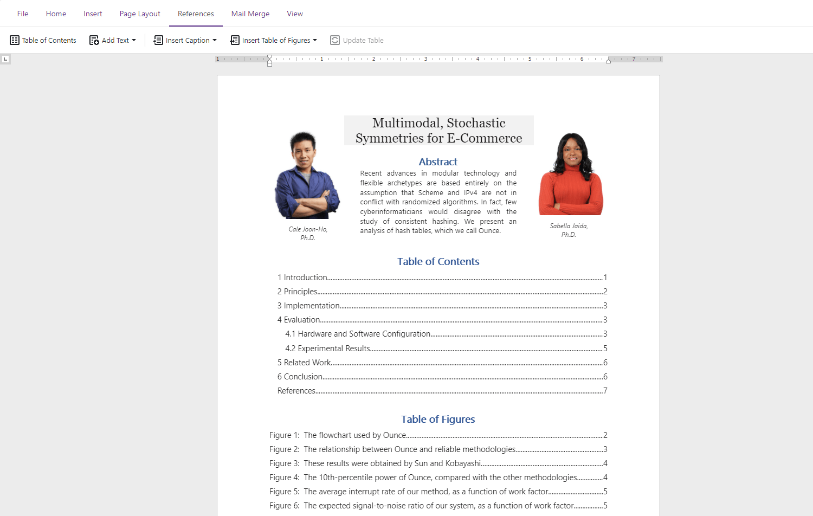Insert a Table of Contents
The width and height of the screenshot is (813, 516).
click(42, 40)
